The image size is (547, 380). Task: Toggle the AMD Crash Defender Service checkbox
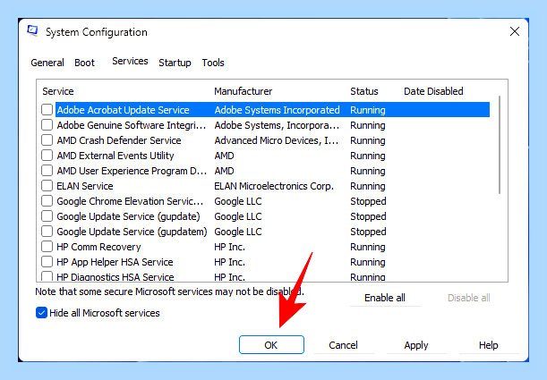[47, 140]
